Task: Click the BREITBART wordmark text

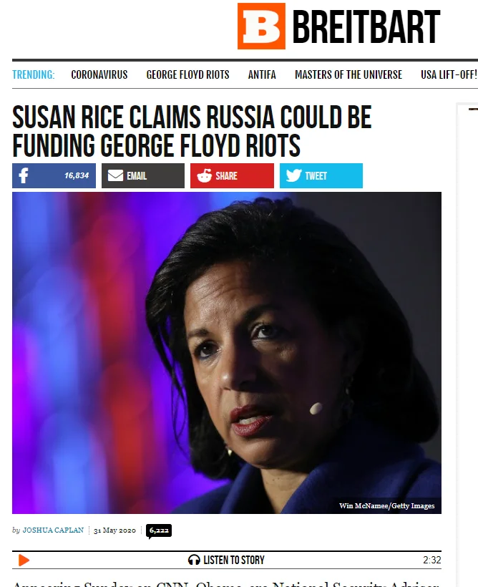Action: pyautogui.click(x=366, y=26)
